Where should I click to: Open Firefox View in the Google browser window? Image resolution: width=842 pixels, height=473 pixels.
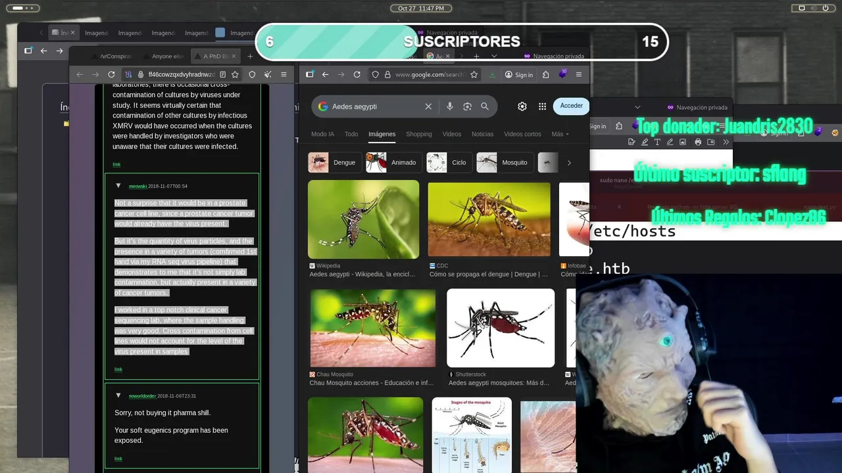pos(310,75)
